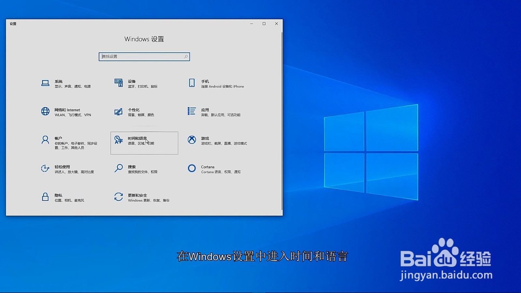Viewport: 521px width, 293px height.
Task: Open the Update & Security (更新和安全) icon
Action: click(x=119, y=197)
